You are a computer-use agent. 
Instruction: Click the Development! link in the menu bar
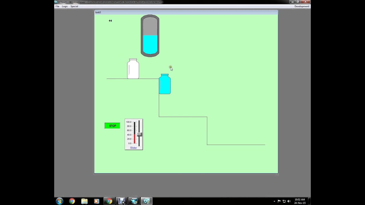click(x=302, y=6)
